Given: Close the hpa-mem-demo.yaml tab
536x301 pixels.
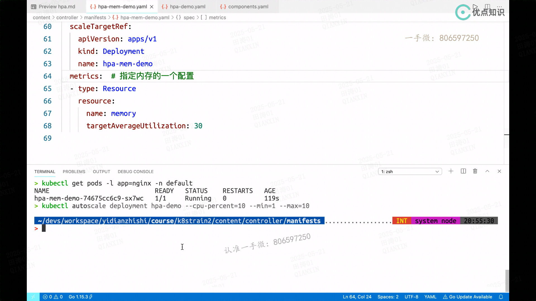Looking at the screenshot, I should point(152,7).
